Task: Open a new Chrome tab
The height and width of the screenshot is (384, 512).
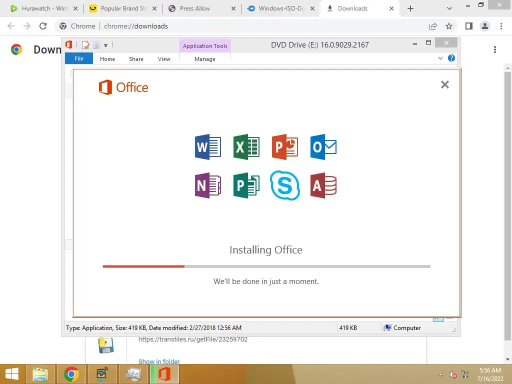Action: pyautogui.click(x=410, y=8)
